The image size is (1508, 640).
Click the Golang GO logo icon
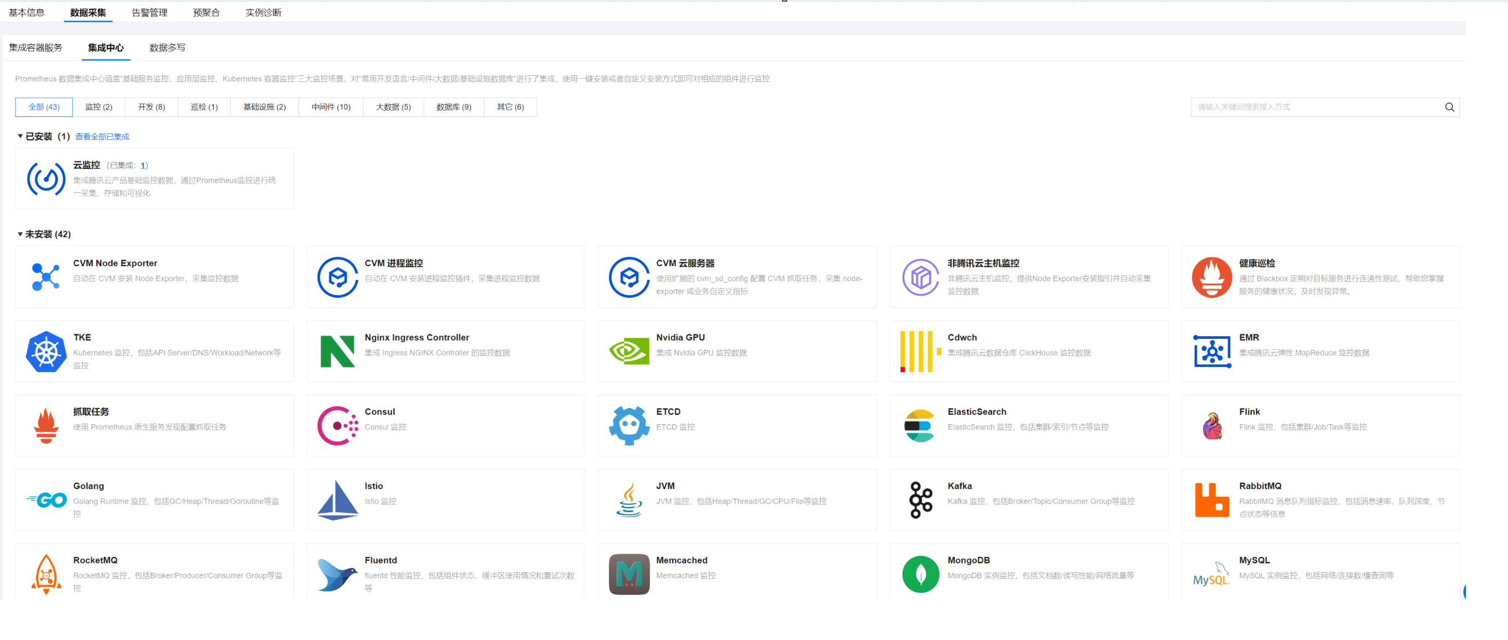[x=46, y=500]
